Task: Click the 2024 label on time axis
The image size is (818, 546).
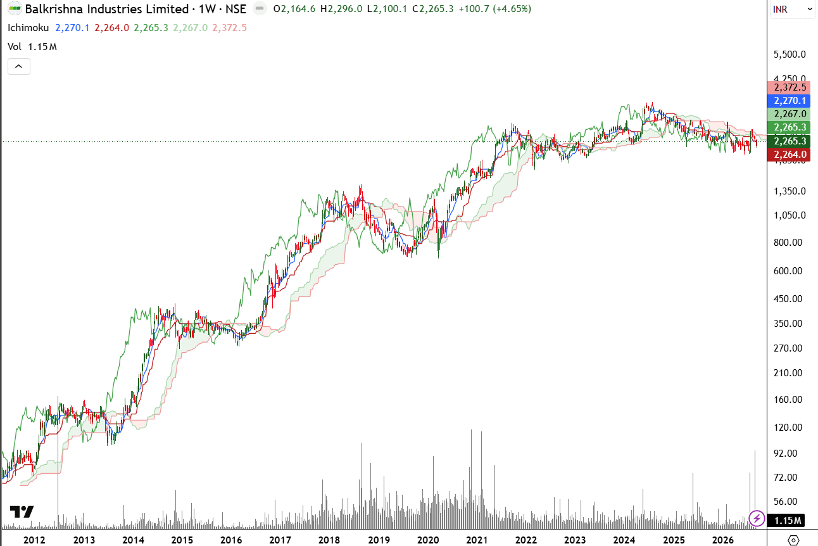Action: [x=624, y=540]
